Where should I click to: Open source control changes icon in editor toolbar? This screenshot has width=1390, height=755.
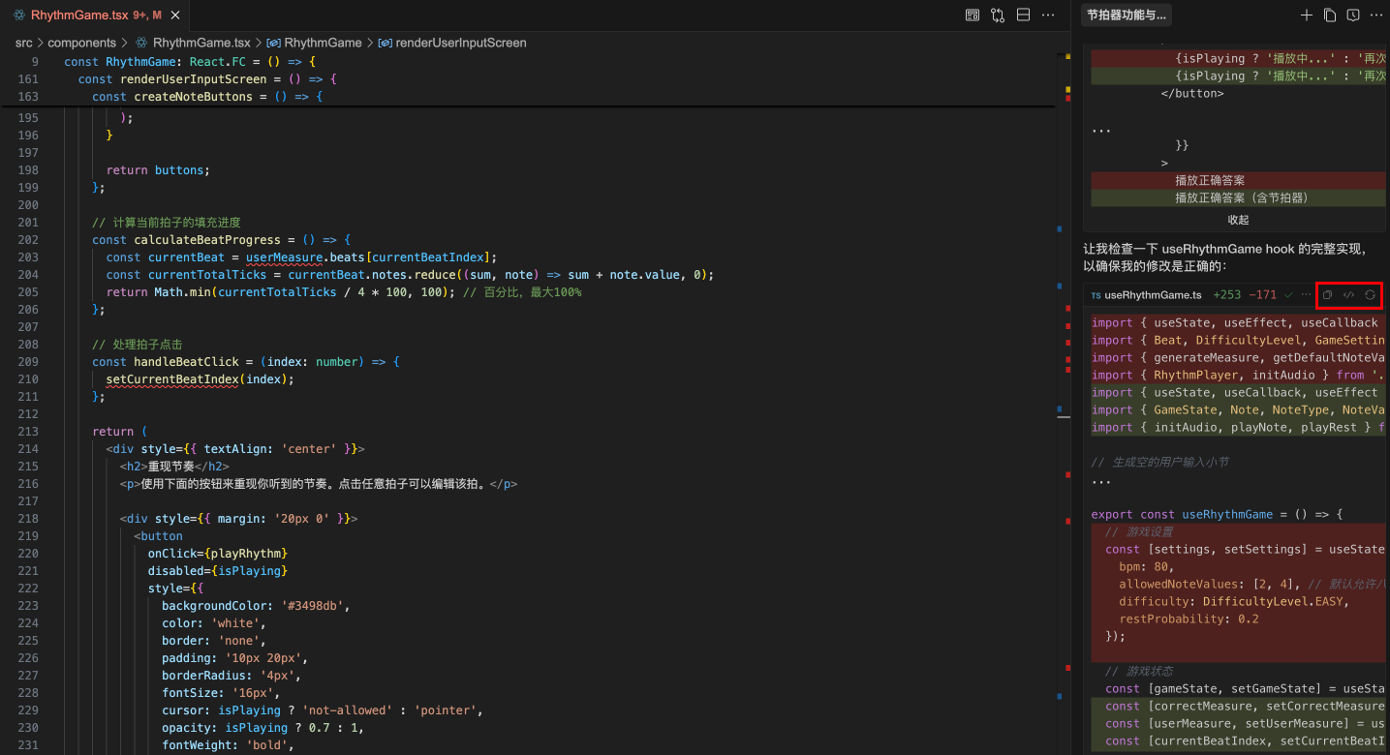(x=998, y=15)
